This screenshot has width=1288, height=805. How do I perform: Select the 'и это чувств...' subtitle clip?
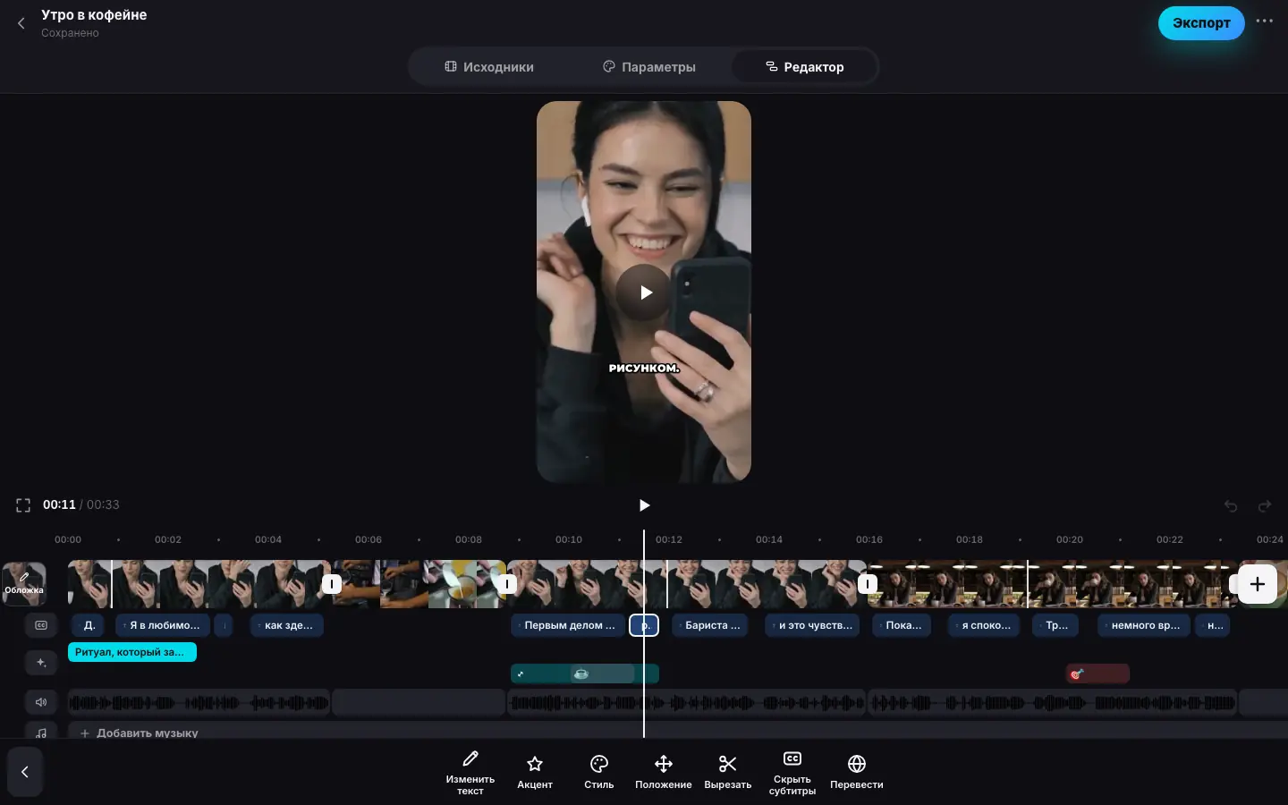(x=812, y=625)
